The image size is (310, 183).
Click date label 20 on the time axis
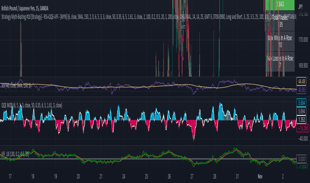78,176
